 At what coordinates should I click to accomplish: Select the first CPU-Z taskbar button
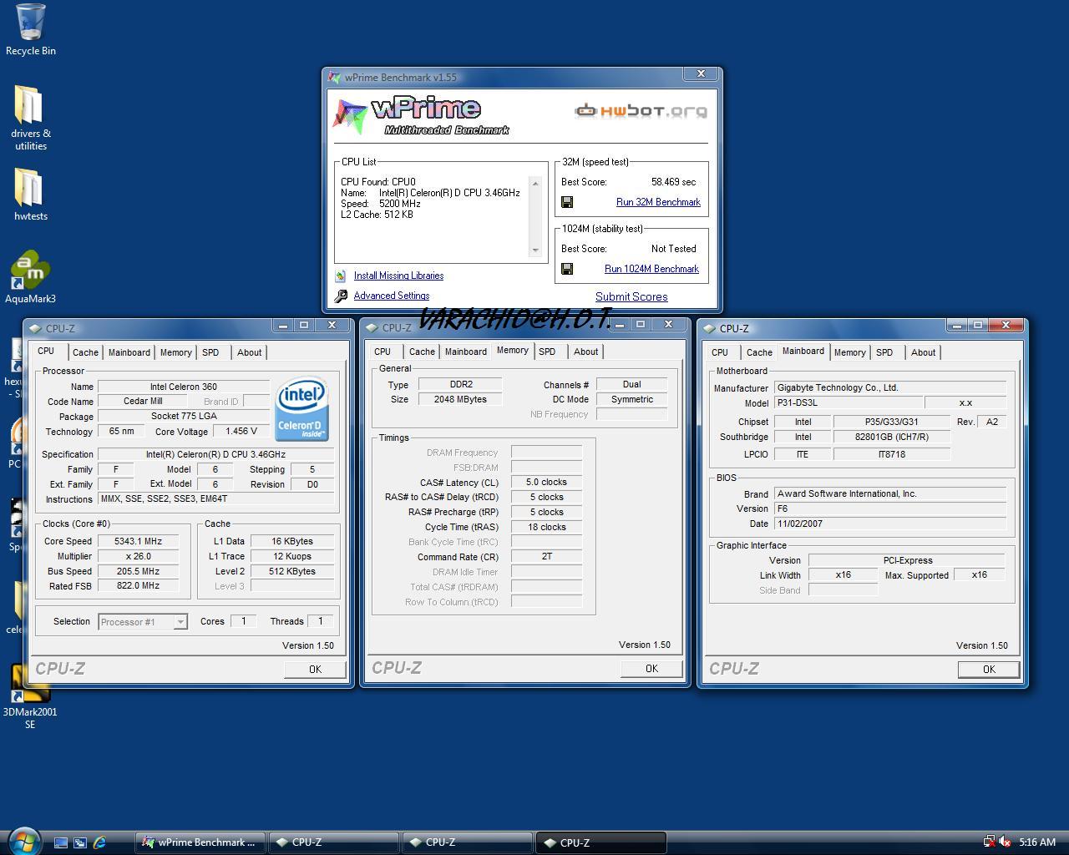[x=334, y=842]
